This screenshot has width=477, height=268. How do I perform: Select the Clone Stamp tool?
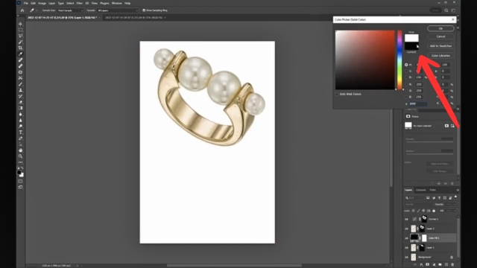[x=20, y=90]
